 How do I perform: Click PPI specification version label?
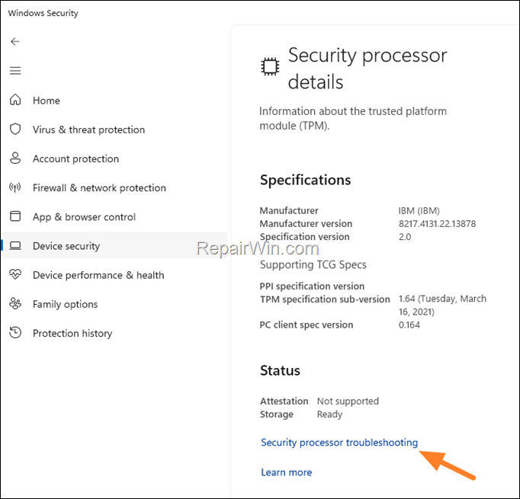point(312,286)
